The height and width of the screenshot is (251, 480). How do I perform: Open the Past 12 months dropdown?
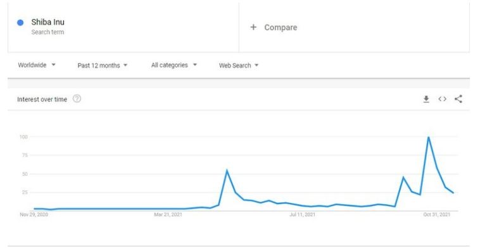[102, 65]
